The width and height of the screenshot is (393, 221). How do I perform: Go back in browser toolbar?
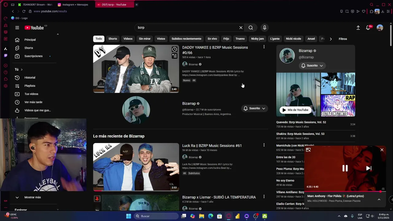pyautogui.click(x=13, y=11)
